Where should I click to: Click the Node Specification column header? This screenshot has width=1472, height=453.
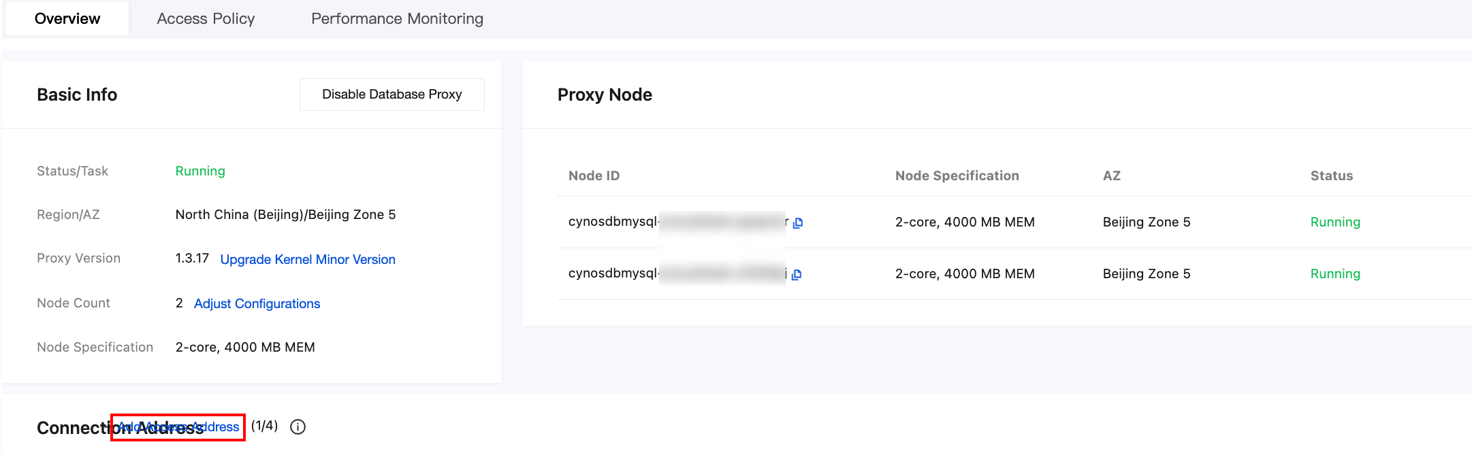[957, 175]
